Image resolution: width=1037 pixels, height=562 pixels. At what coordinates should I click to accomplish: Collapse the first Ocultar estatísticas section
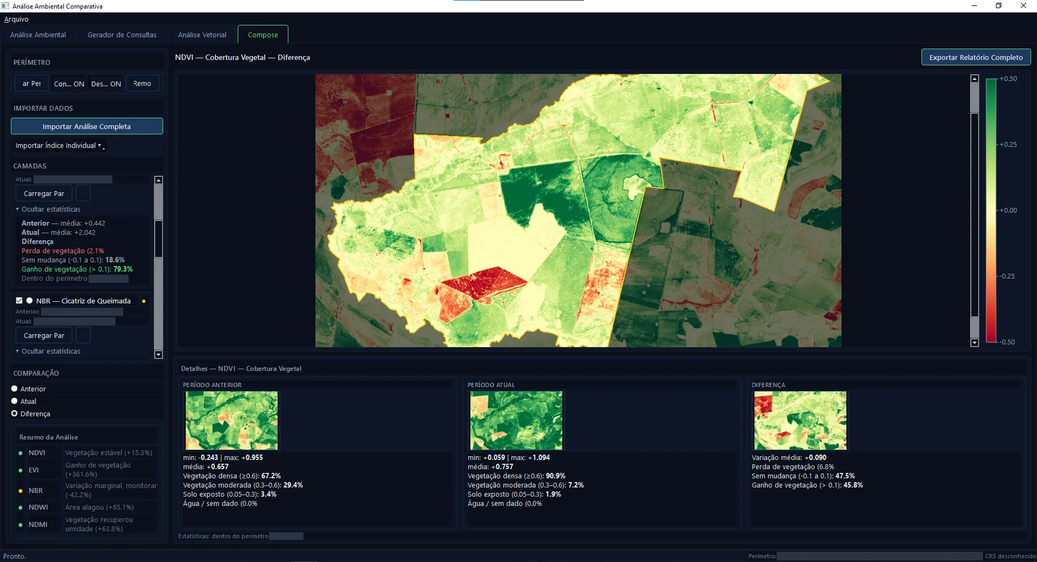click(48, 209)
